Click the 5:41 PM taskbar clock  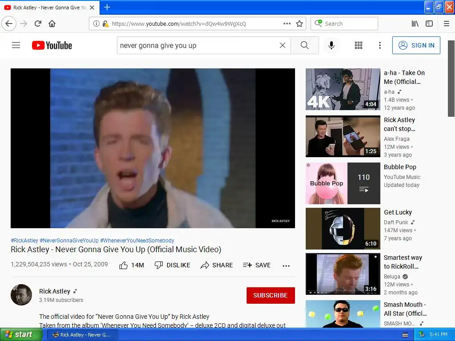[438, 335]
